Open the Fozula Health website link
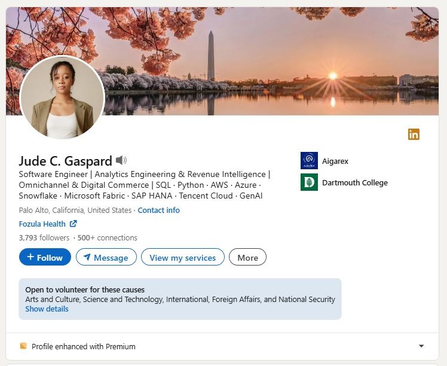 click(42, 224)
